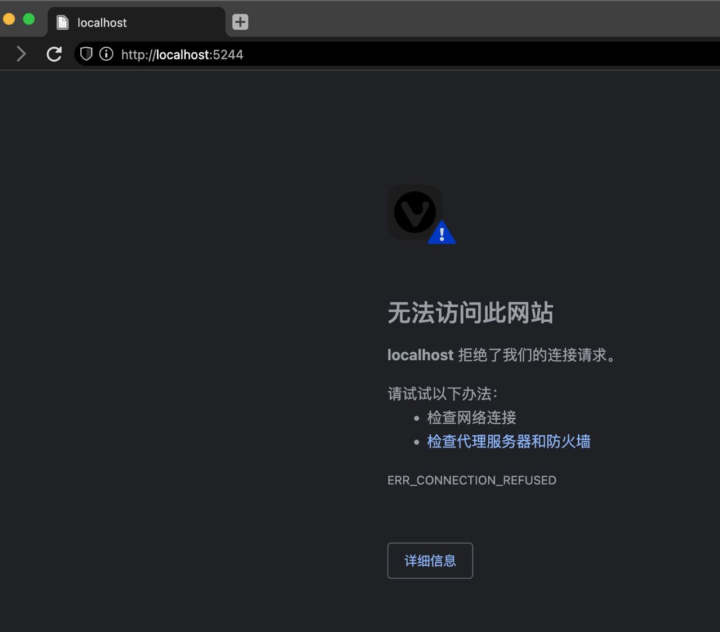720x632 pixels.
Task: Open the 检查代理服务器和防火墙 link
Action: (x=508, y=442)
